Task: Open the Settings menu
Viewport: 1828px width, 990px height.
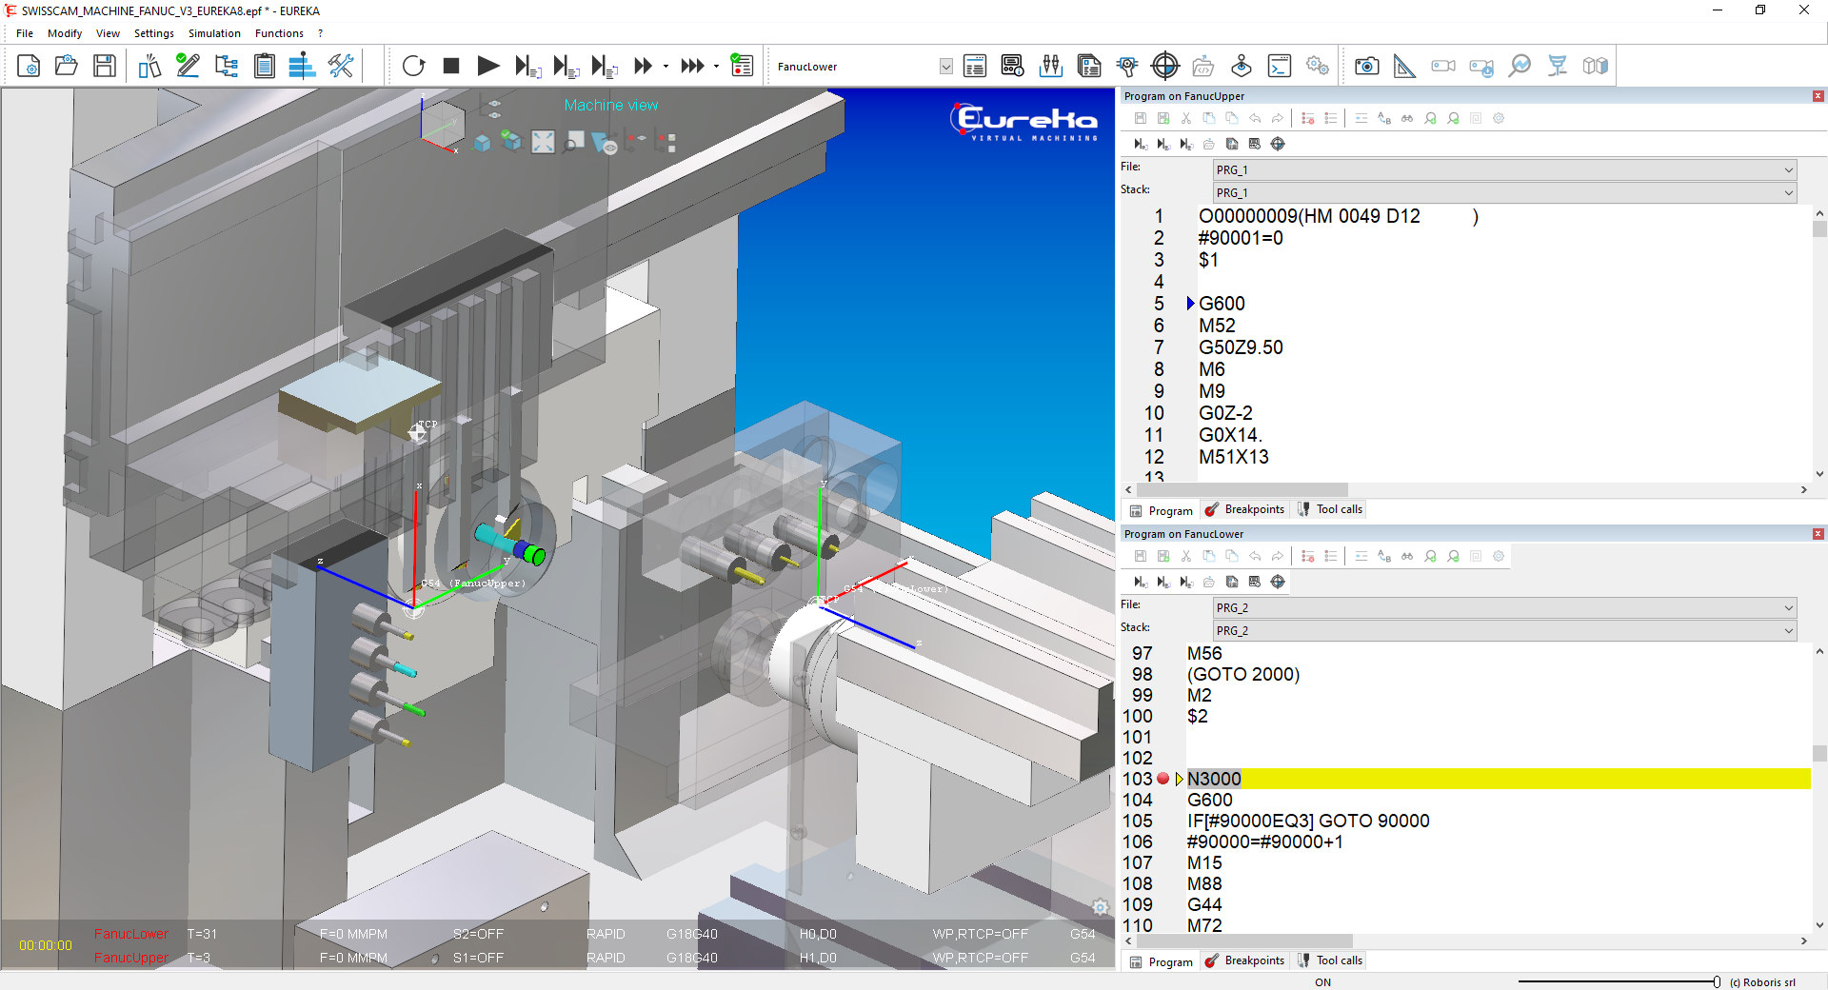Action: [154, 33]
